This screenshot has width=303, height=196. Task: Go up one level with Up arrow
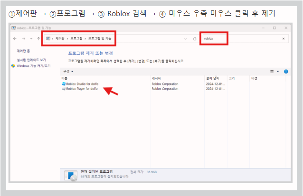coord(38,38)
